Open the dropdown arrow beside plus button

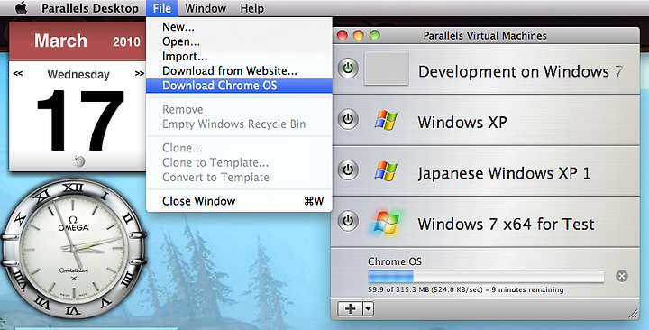(369, 309)
